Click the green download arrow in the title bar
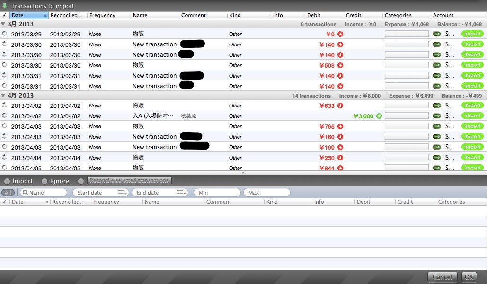 pyautogui.click(x=5, y=6)
